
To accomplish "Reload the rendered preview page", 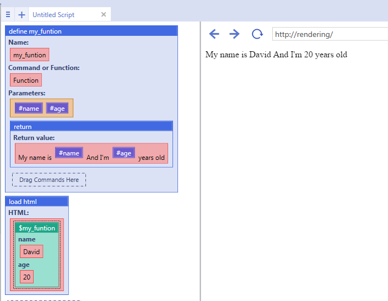I will (x=257, y=34).
